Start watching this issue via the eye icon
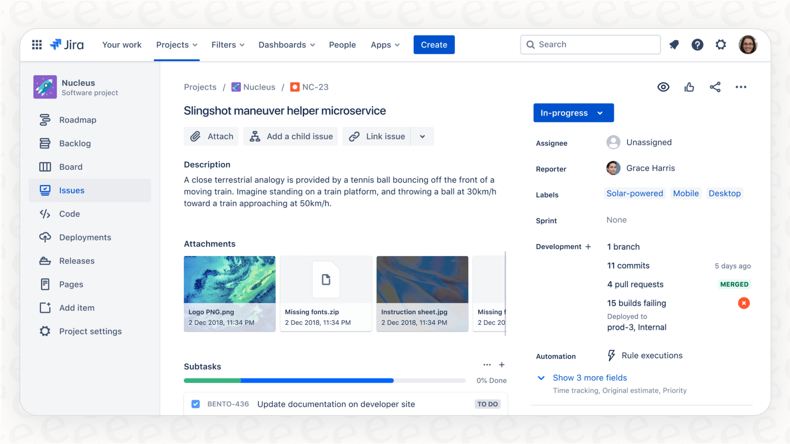 [x=663, y=87]
